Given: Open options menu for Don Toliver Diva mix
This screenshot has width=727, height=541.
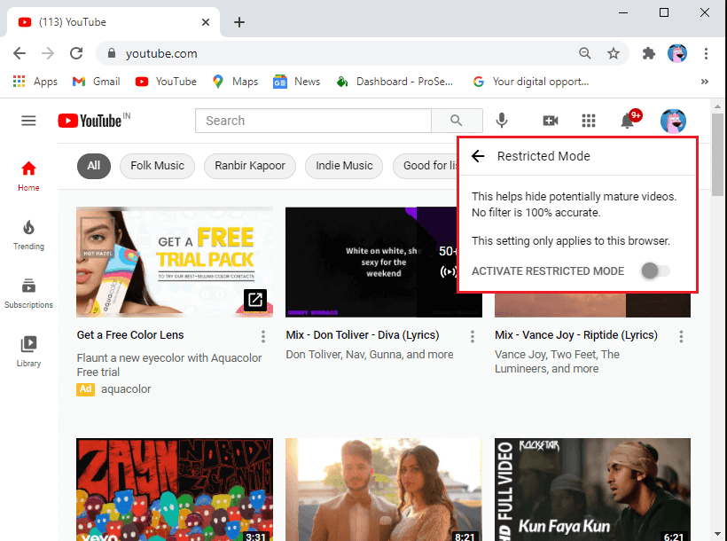Looking at the screenshot, I should [473, 336].
